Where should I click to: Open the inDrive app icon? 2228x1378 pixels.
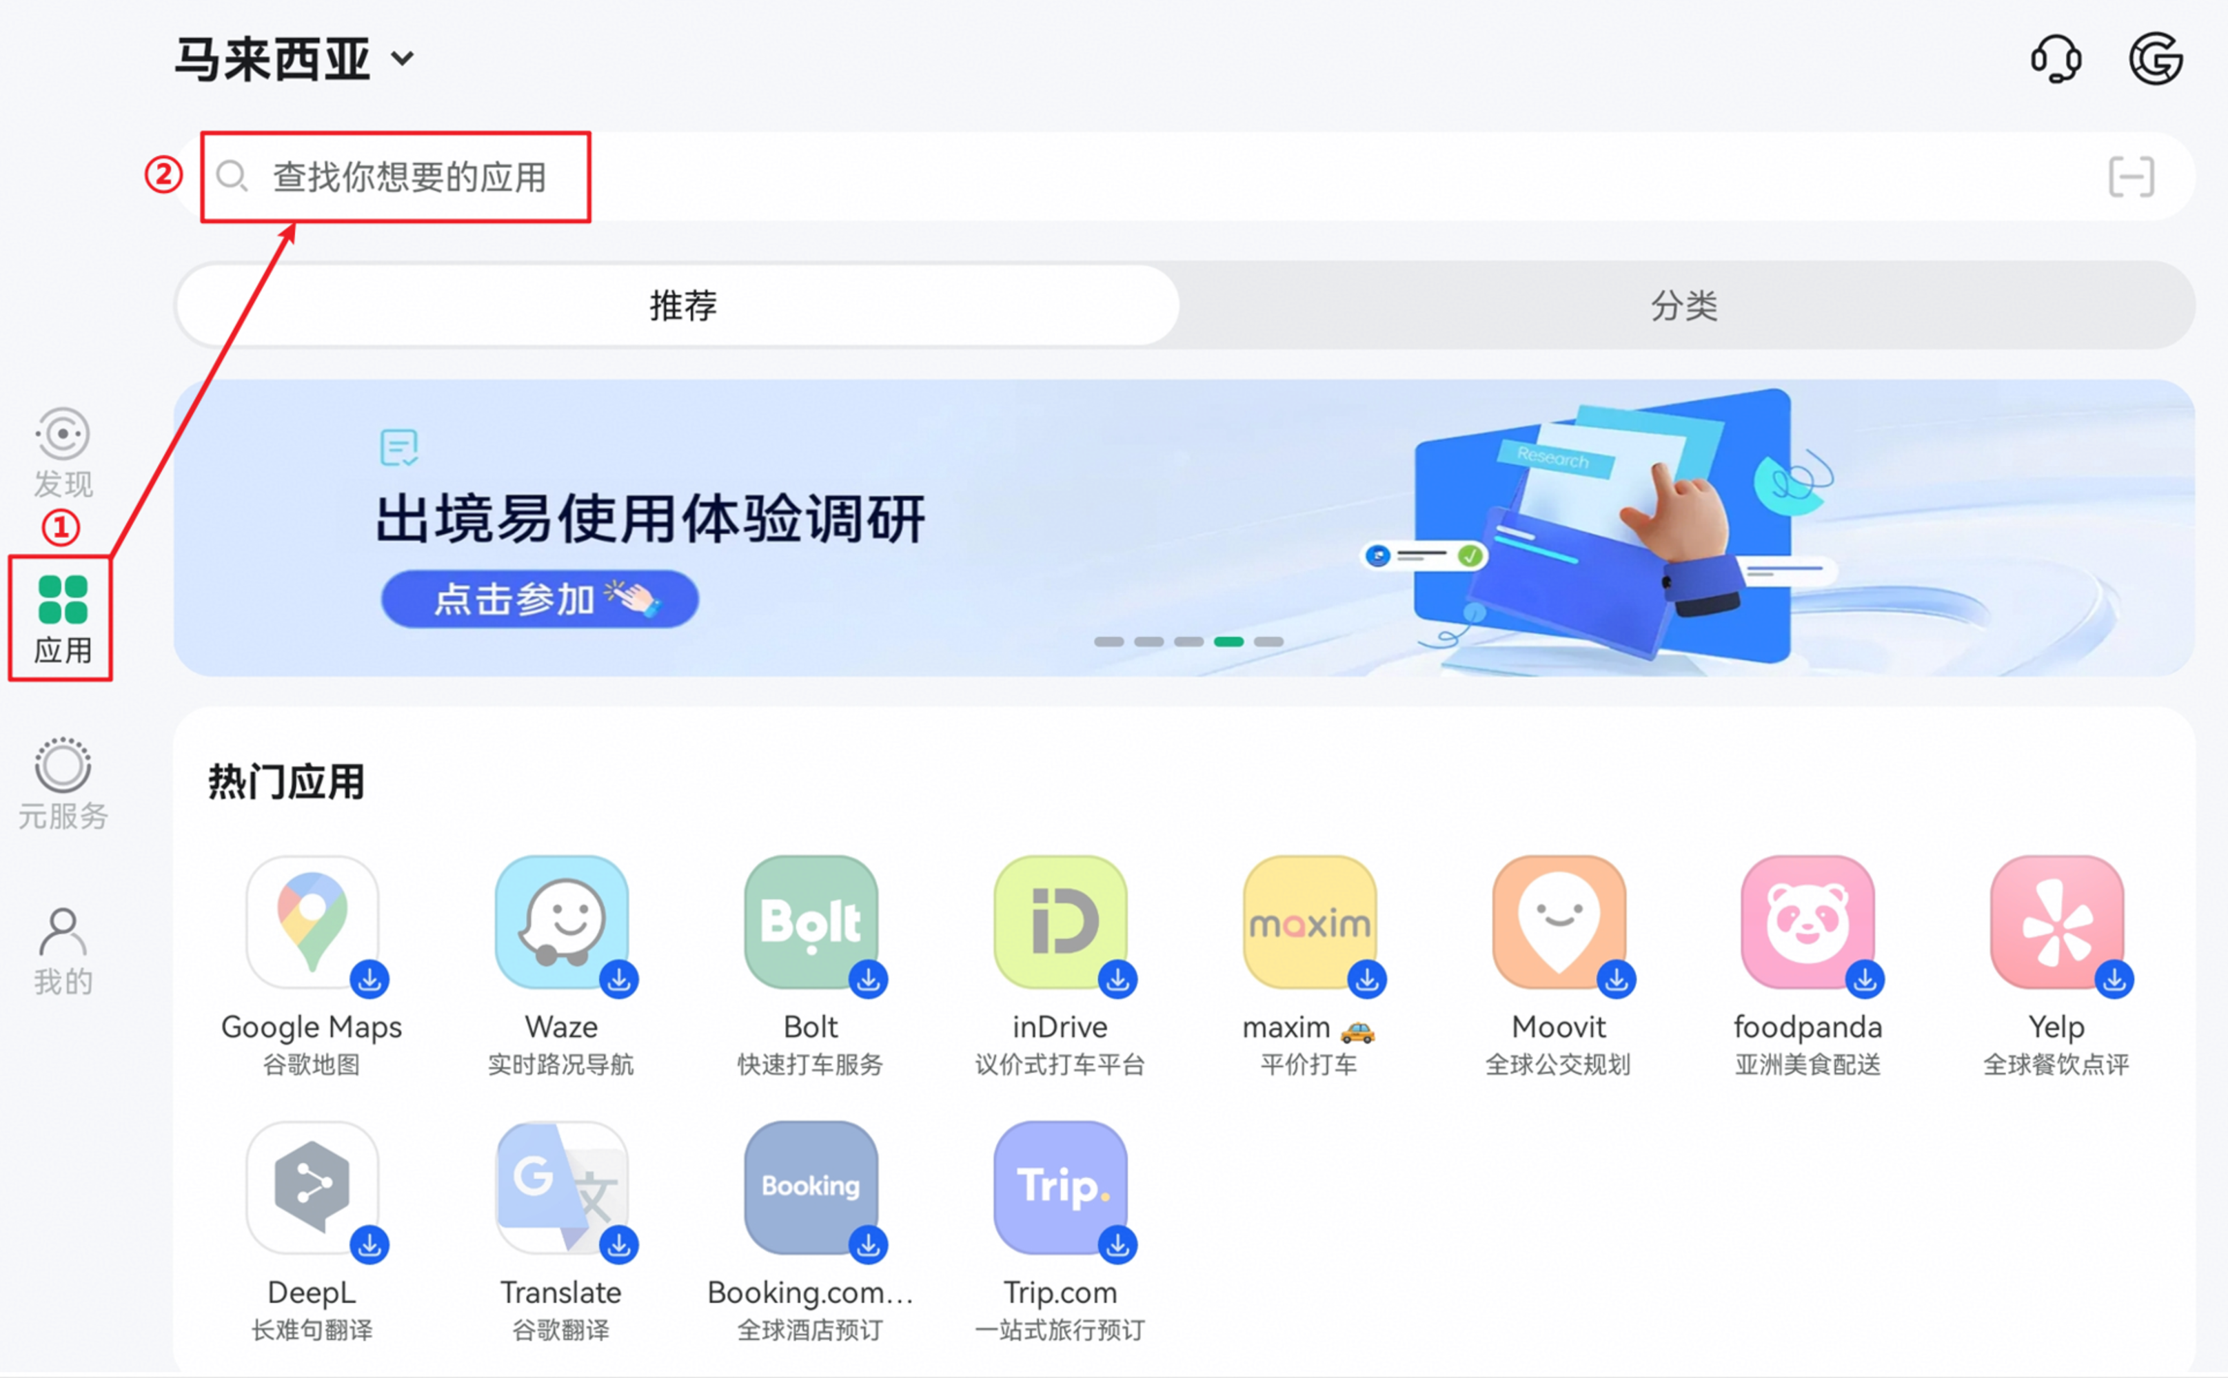pos(1060,921)
